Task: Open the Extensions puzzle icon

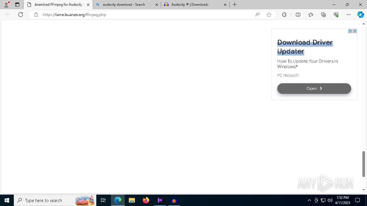Action: pyautogui.click(x=284, y=15)
